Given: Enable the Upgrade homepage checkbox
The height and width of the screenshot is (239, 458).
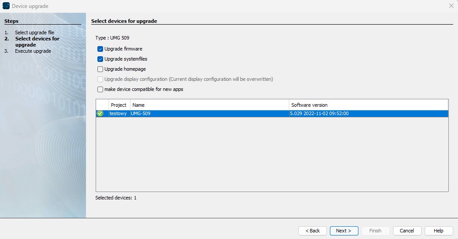Looking at the screenshot, I should pyautogui.click(x=100, y=69).
